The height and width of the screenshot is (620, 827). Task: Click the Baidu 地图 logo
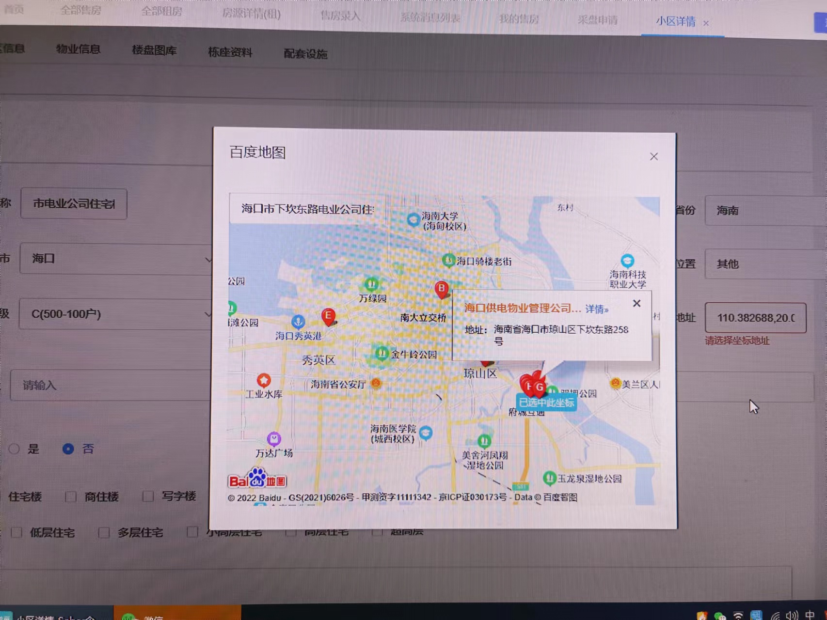coord(257,479)
